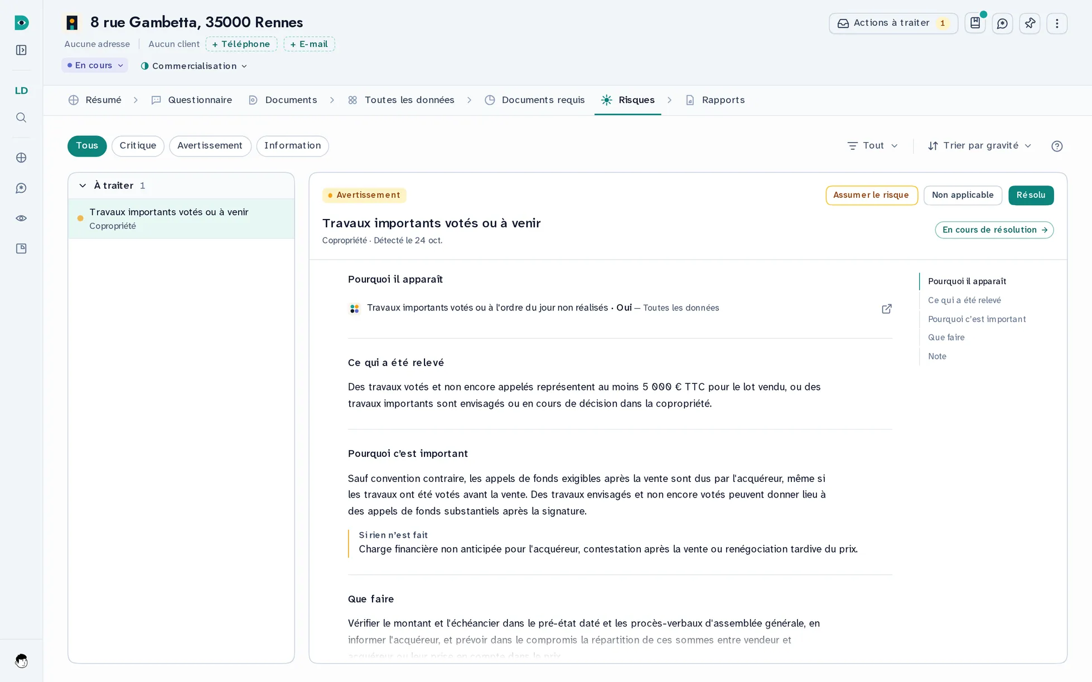
Task: Filter risks by Avertissement chip
Action: [210, 146]
